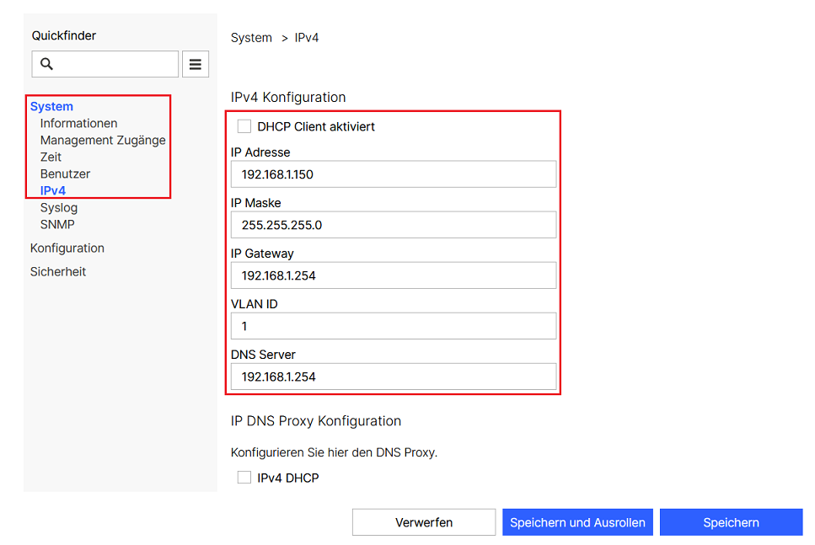Screen dimensions: 815x545
Task: Focus the IP Adresse input field
Action: click(x=393, y=174)
